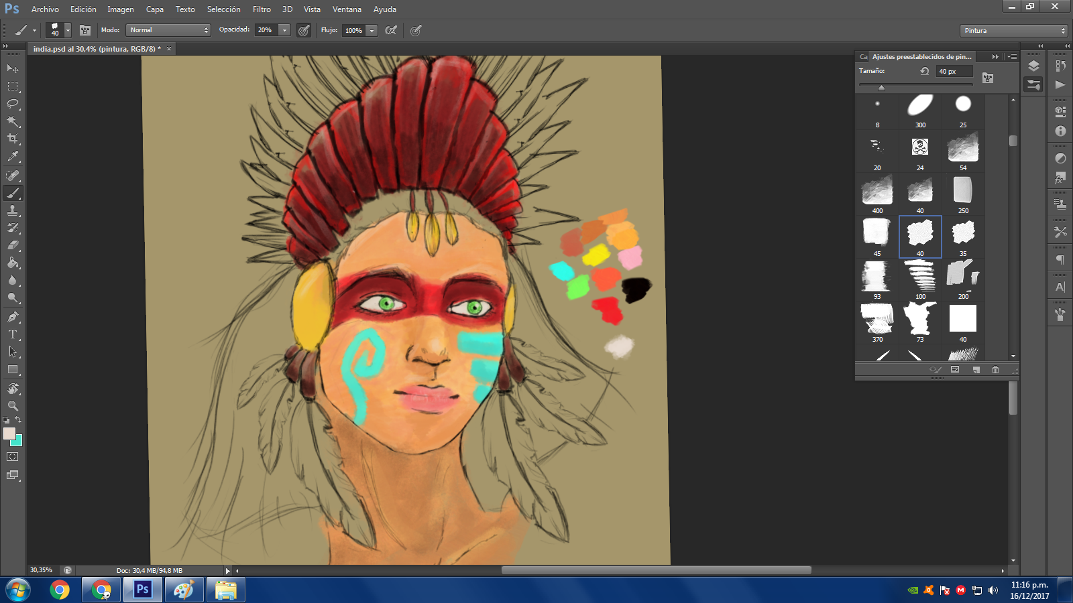Open the Layers panel icon
The height and width of the screenshot is (603, 1073).
[1033, 66]
